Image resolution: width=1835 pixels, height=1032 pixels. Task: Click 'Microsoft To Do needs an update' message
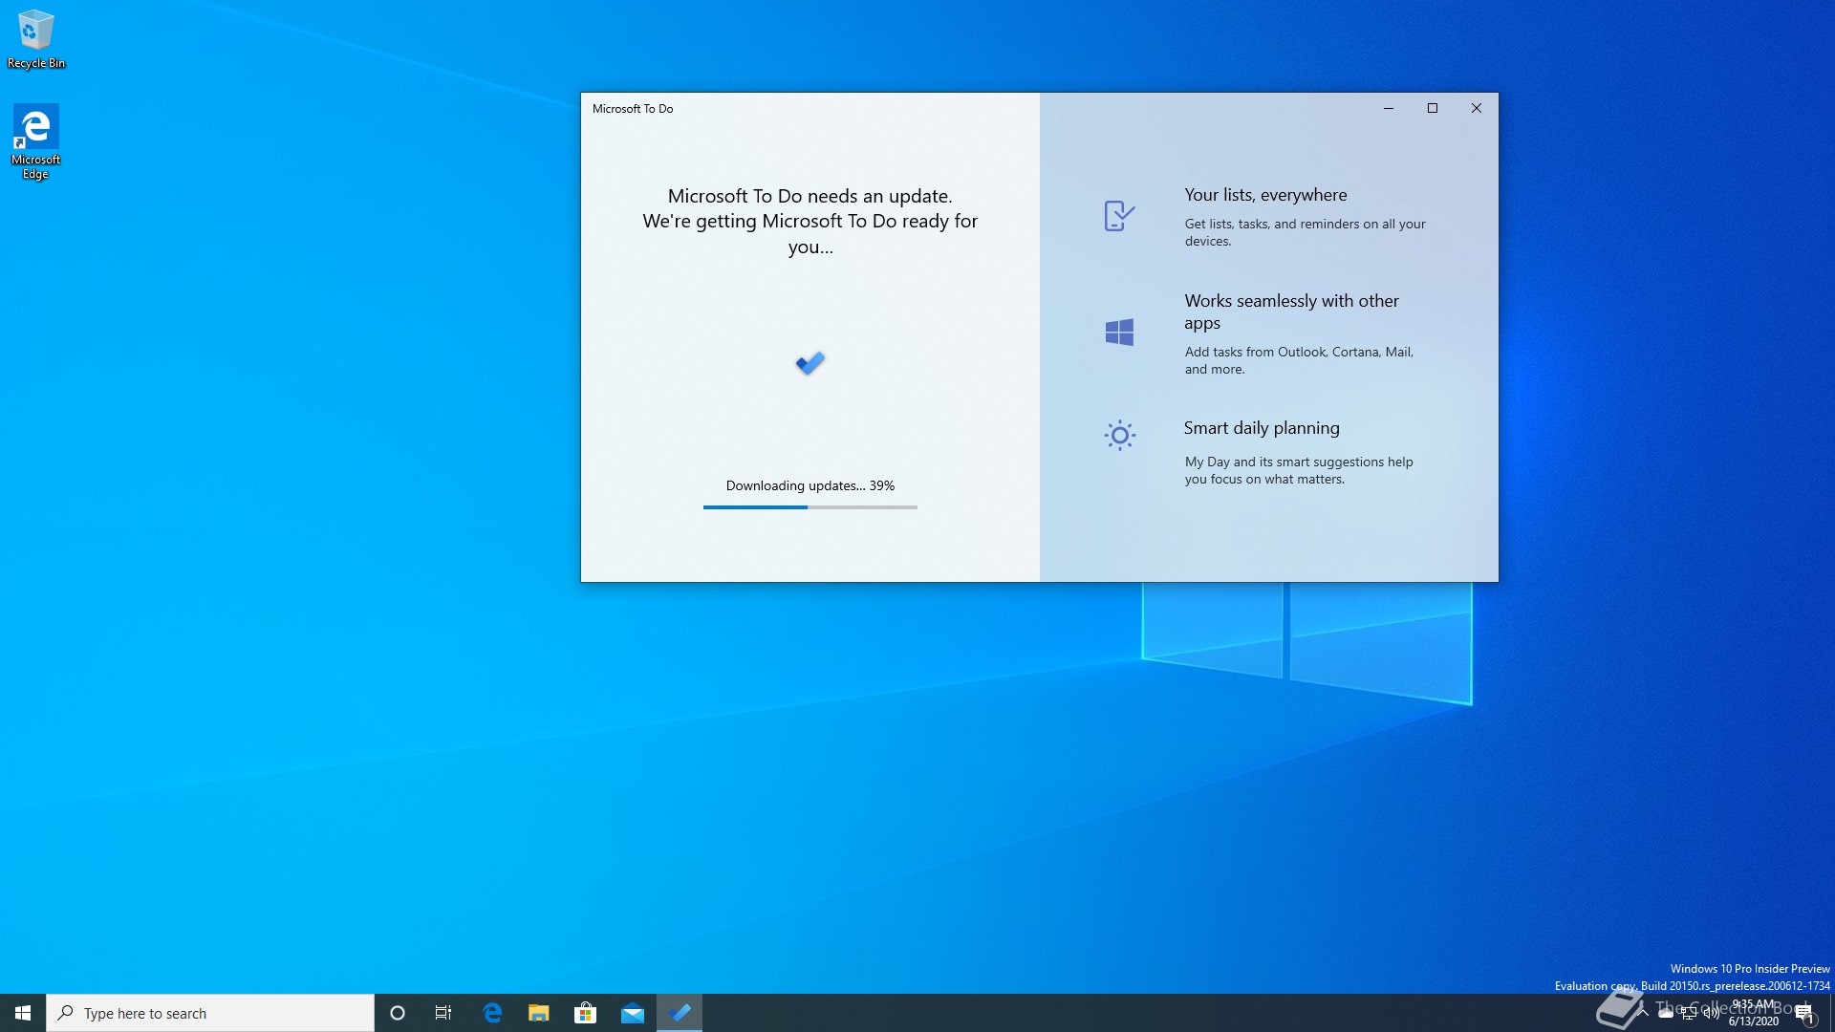pos(810,221)
